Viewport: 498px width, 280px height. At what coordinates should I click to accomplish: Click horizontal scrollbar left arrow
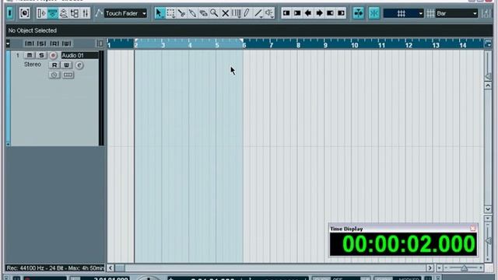coord(110,268)
